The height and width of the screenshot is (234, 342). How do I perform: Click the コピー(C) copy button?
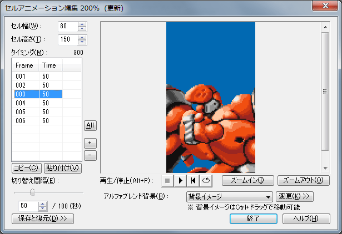pyautogui.click(x=26, y=168)
